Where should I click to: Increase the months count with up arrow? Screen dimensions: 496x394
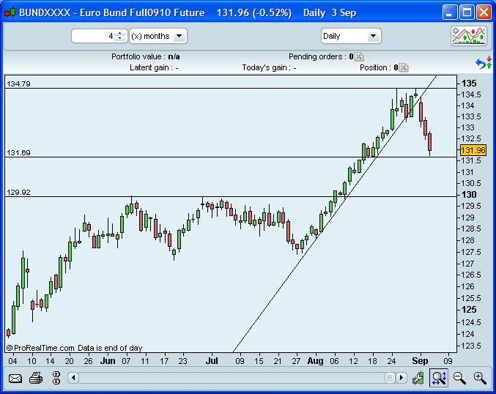120,33
